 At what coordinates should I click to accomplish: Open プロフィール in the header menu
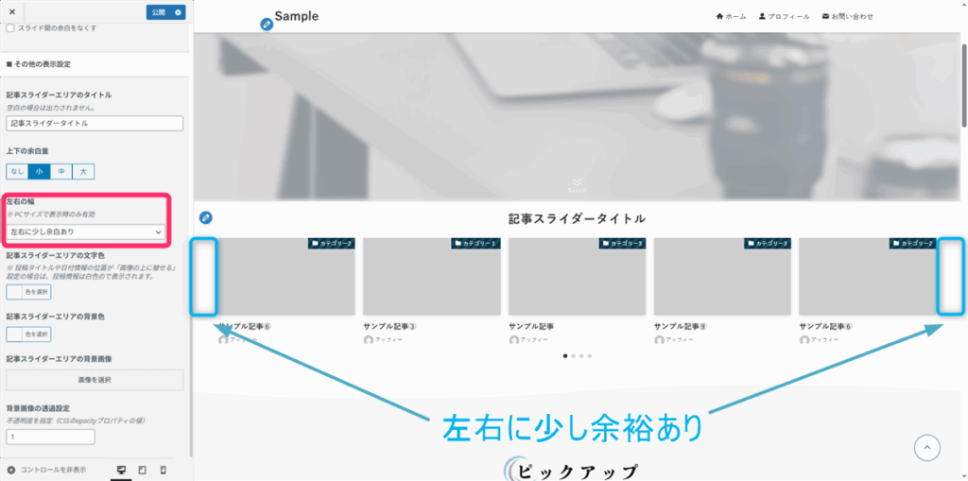[x=784, y=17]
